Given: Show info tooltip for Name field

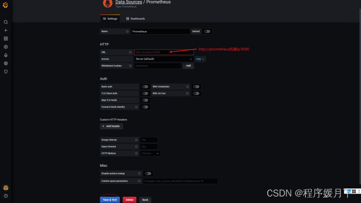Looking at the screenshot, I should [127, 31].
